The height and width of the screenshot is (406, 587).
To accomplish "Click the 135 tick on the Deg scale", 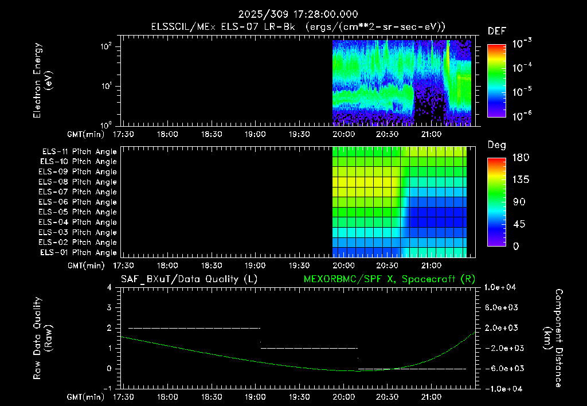I will 521,180.
